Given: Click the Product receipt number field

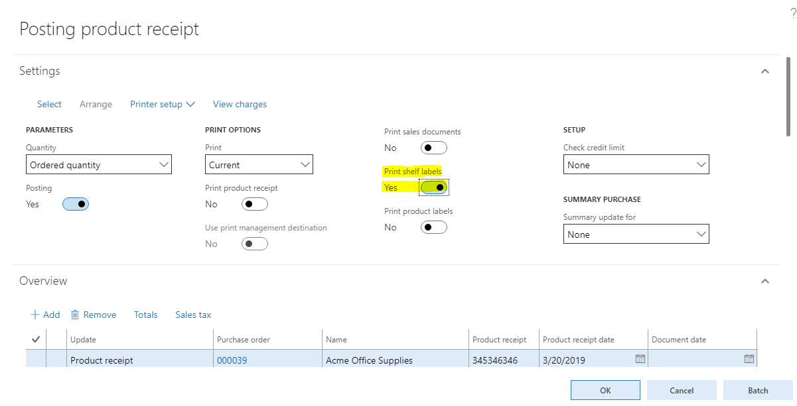Looking at the screenshot, I should click(x=502, y=360).
